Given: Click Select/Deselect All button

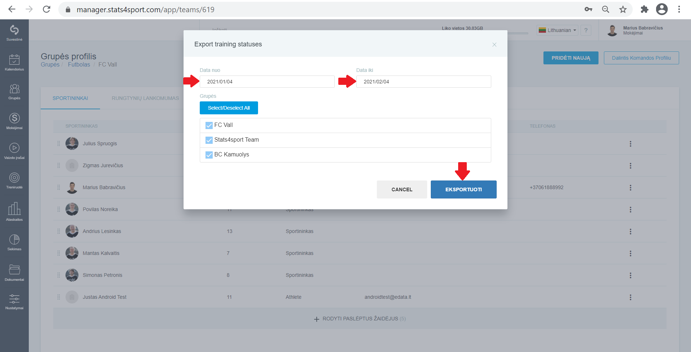Looking at the screenshot, I should point(229,108).
